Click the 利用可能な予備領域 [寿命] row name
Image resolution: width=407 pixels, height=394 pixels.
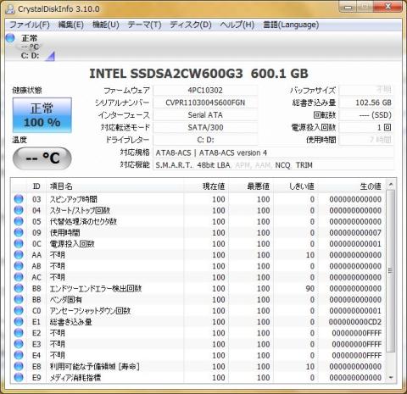coord(95,366)
